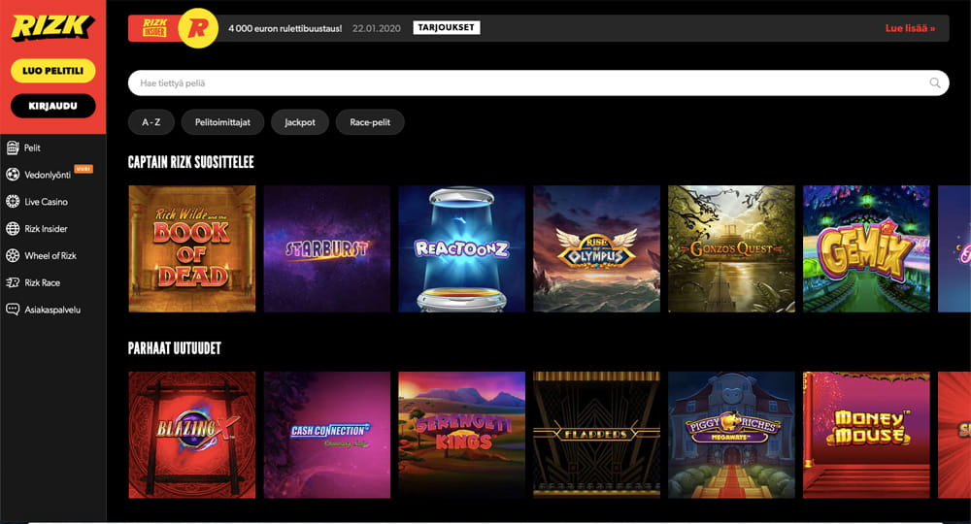The width and height of the screenshot is (971, 524).
Task: Open the Serengeti Kings game
Action: pyautogui.click(x=462, y=435)
